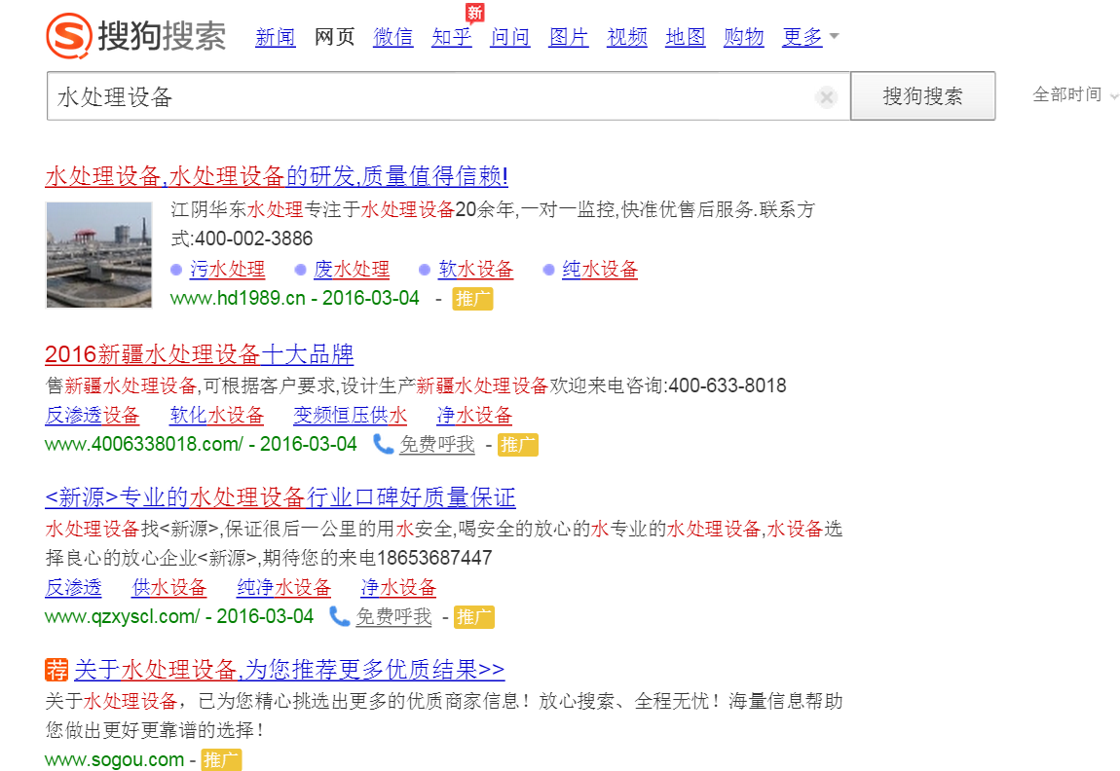
Task: Click 免费呼我 beside www.qzxyscl.com
Action: point(393,617)
